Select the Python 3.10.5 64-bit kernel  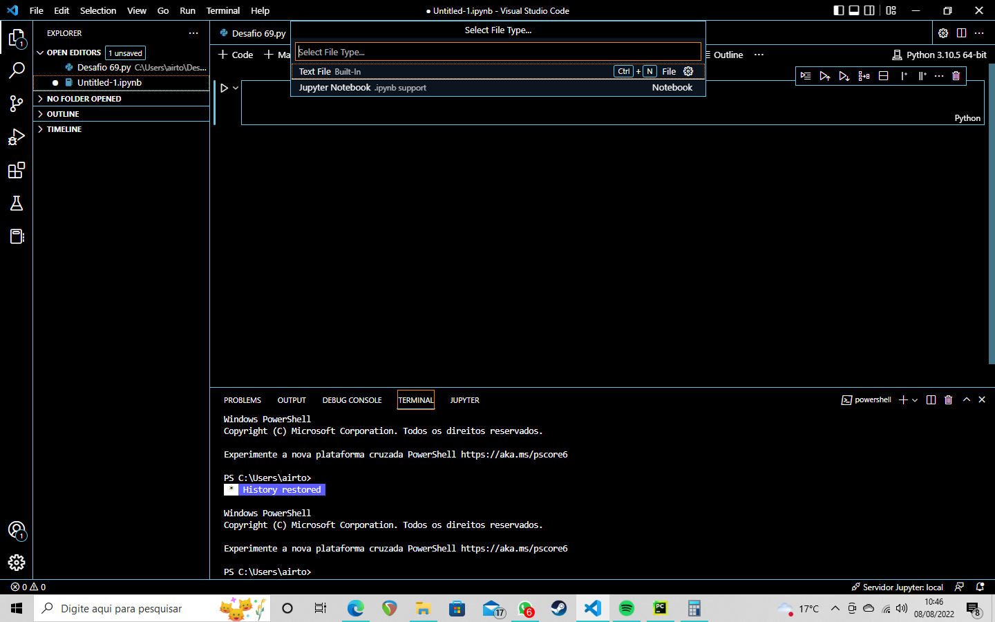[x=939, y=55]
